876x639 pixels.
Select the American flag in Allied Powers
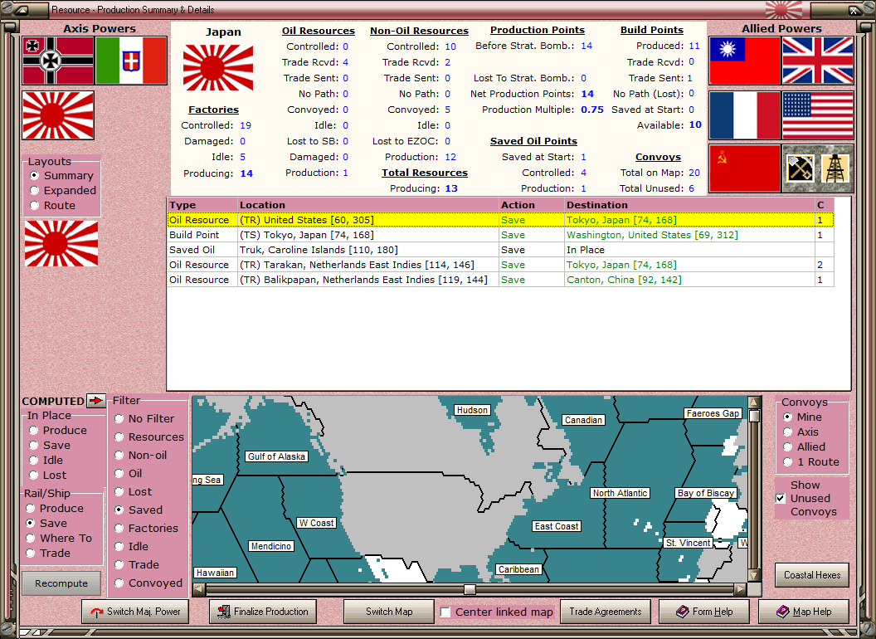click(x=817, y=115)
